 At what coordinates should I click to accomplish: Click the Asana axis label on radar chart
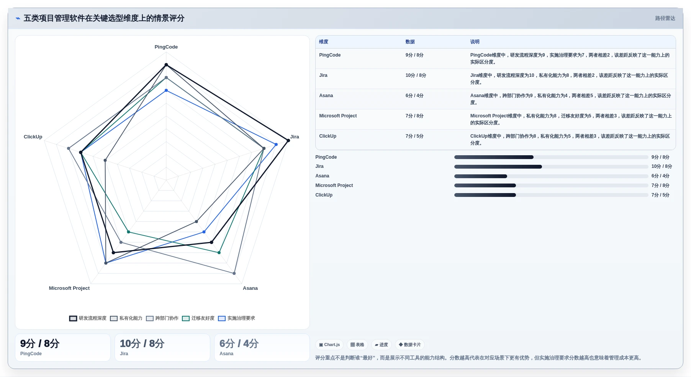(250, 288)
